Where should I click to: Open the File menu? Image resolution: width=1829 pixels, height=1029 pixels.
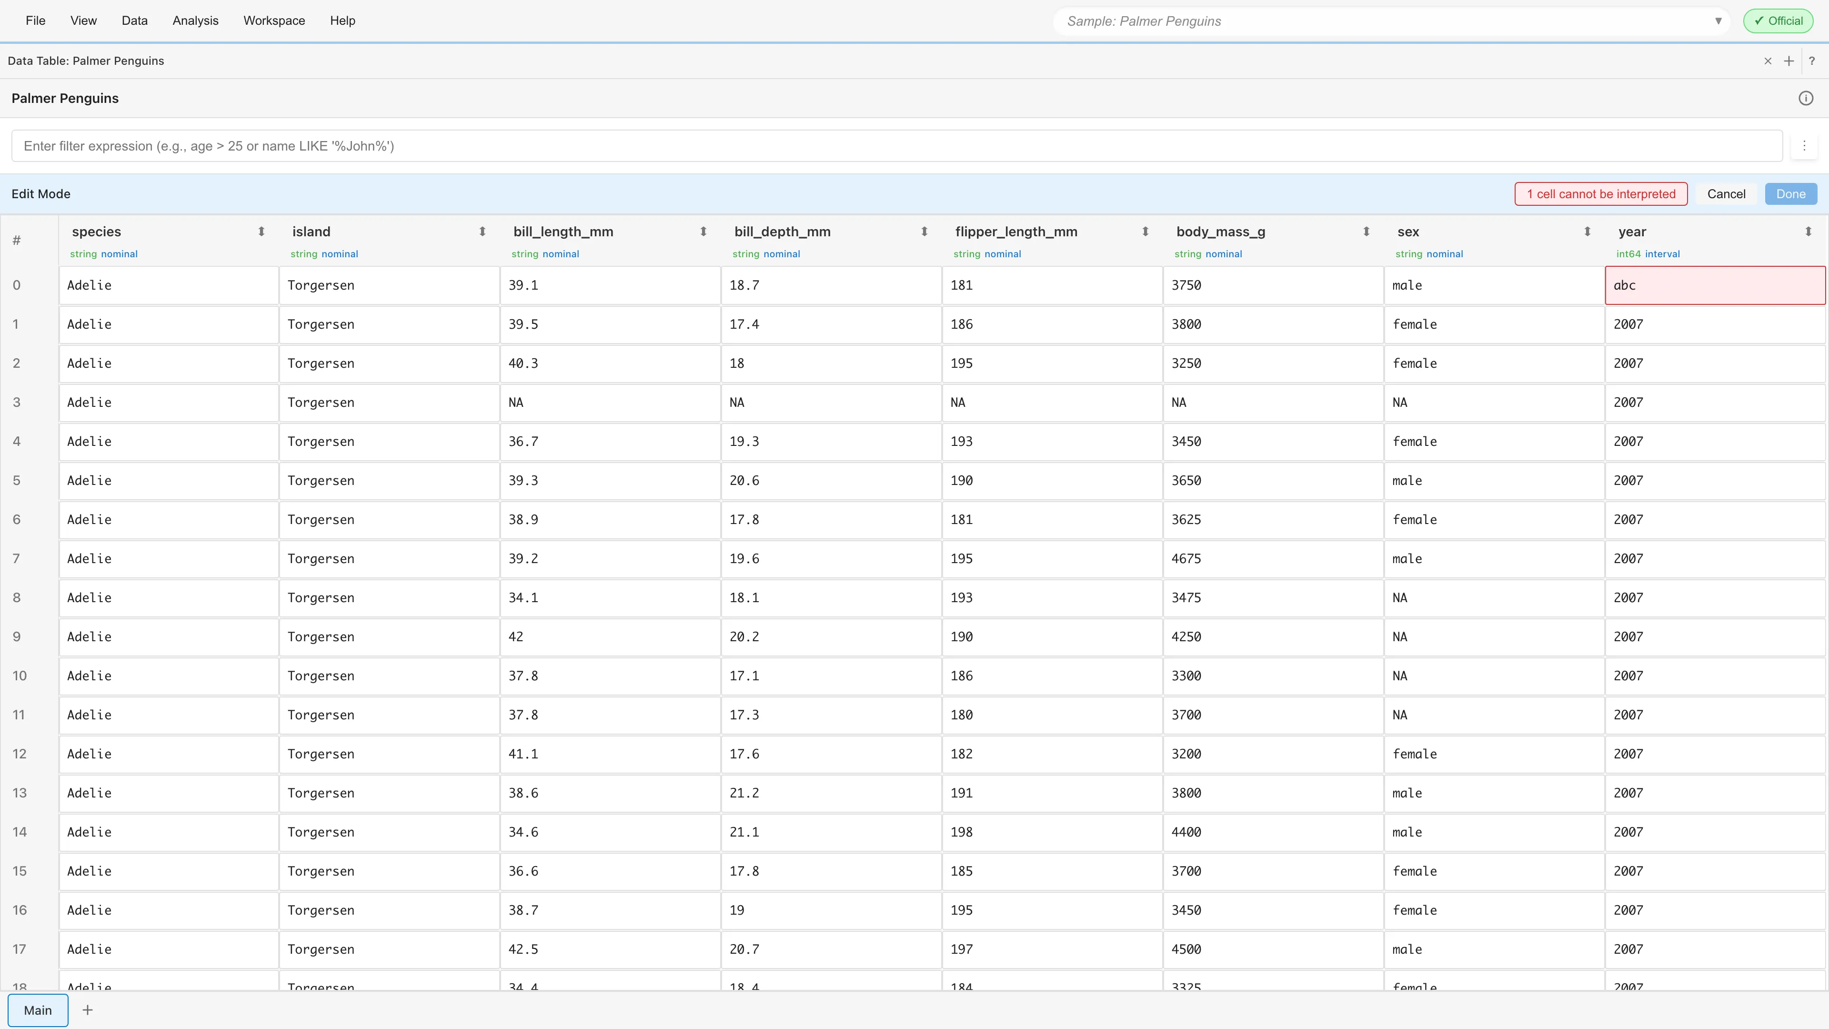36,20
